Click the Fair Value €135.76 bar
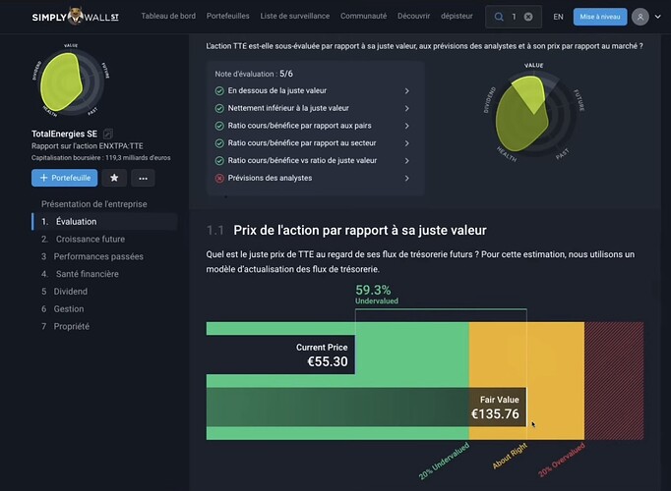The image size is (671, 491). tap(366, 408)
